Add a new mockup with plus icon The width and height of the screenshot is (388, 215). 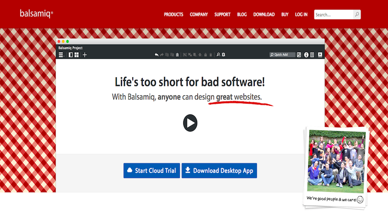[x=84, y=55]
